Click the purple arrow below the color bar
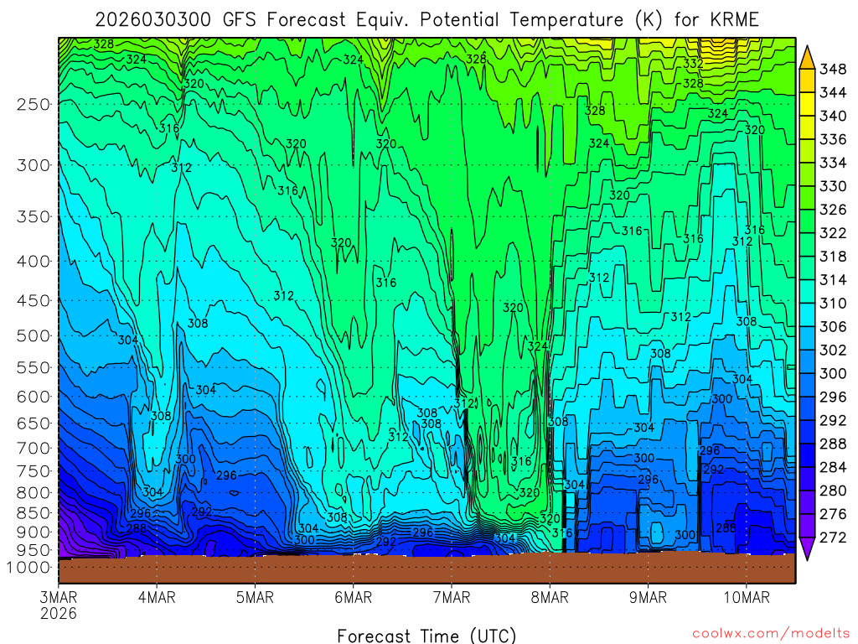858x644 pixels. pos(807,548)
